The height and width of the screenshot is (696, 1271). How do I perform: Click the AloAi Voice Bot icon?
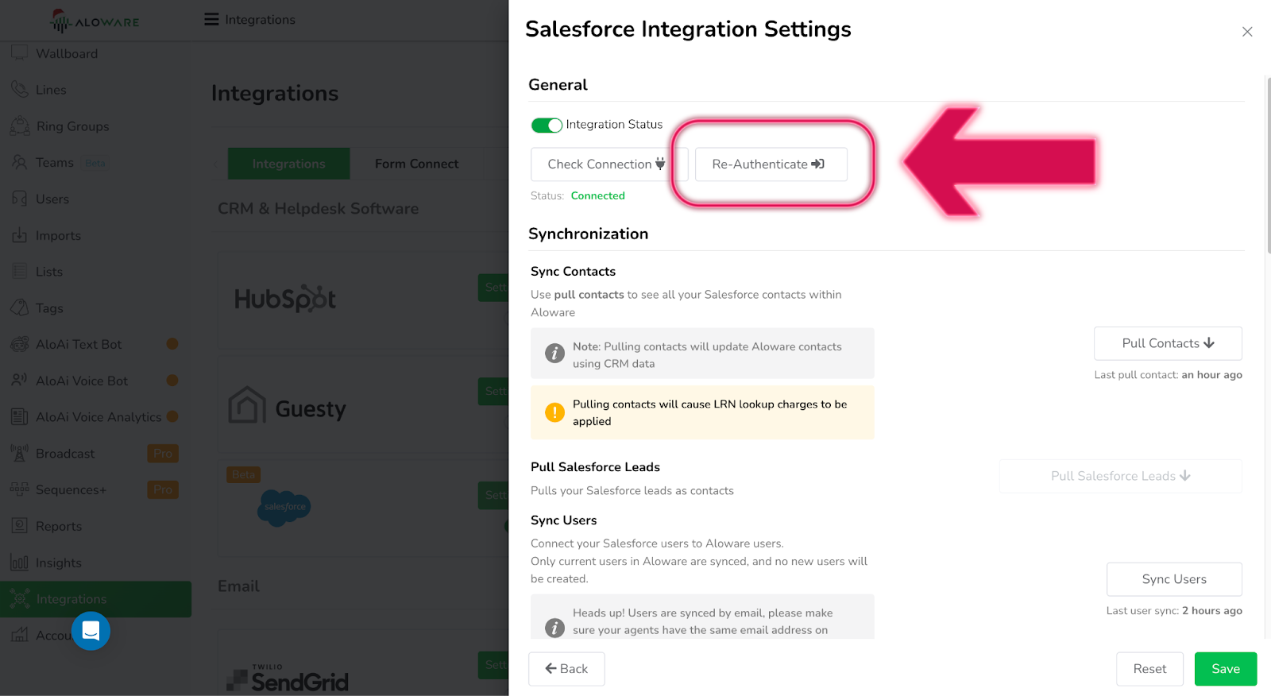tap(20, 380)
